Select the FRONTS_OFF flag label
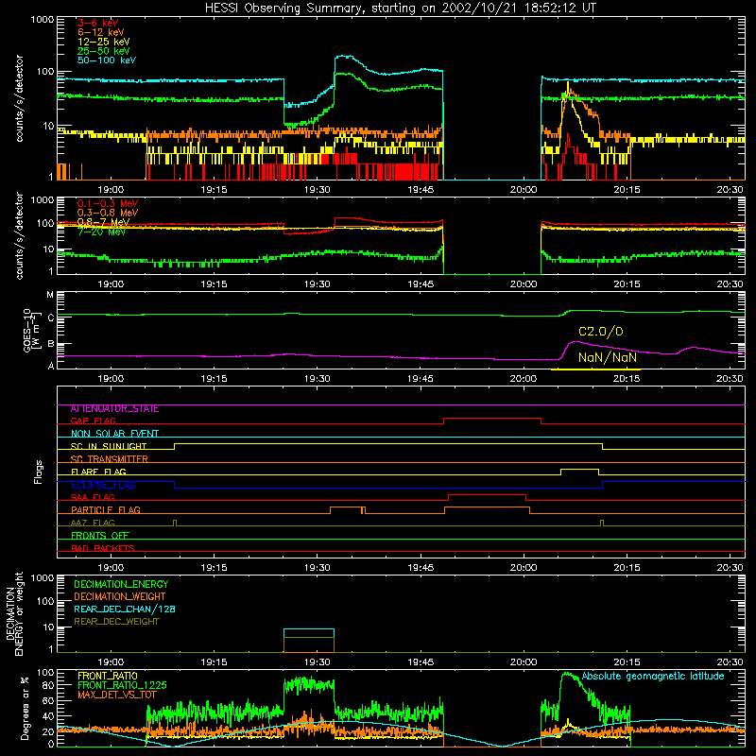Viewport: 756px width, 756px height. pyautogui.click(x=100, y=536)
